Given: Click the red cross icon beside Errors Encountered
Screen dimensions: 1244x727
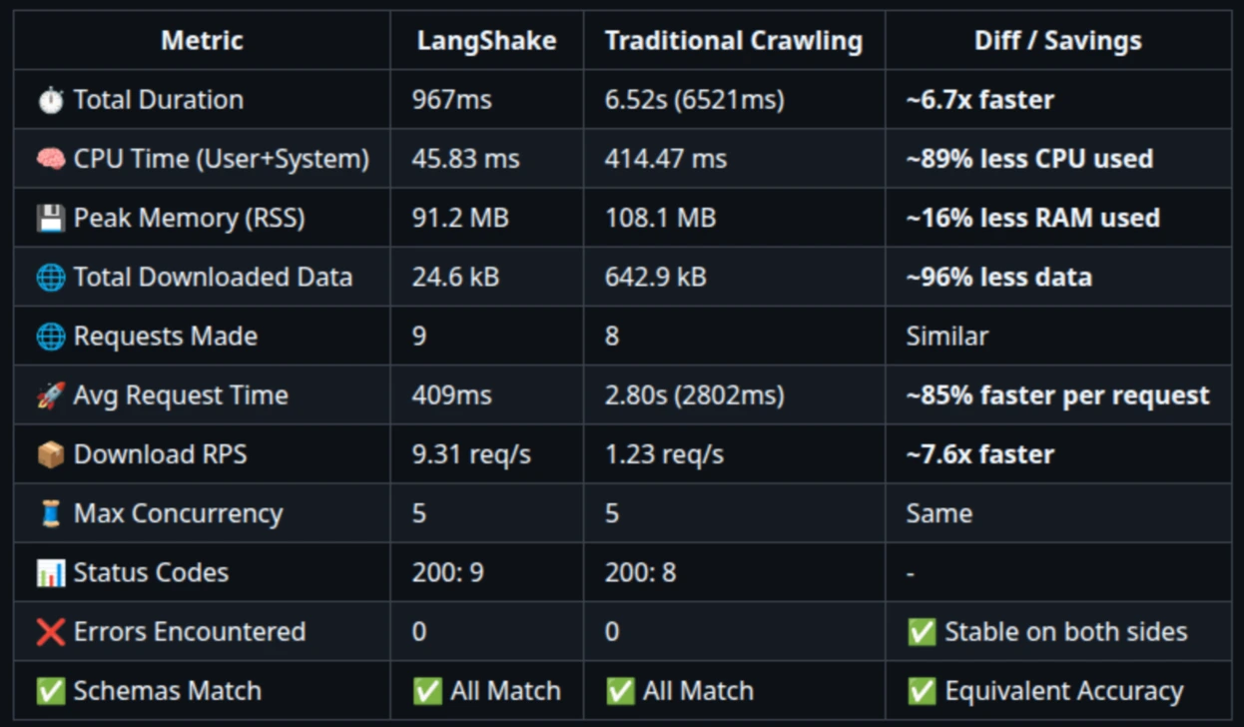Looking at the screenshot, I should point(50,632).
